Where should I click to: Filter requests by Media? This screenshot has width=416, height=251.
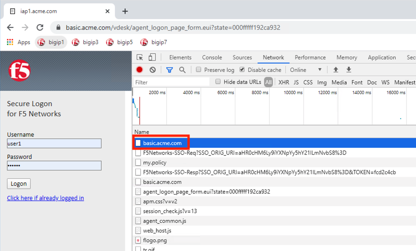(x=339, y=82)
